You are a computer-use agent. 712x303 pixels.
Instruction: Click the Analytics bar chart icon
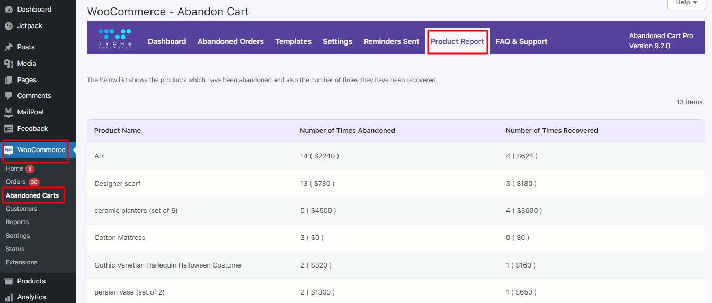coord(8,297)
